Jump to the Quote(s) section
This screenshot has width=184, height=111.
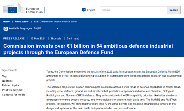click(x=7, y=81)
